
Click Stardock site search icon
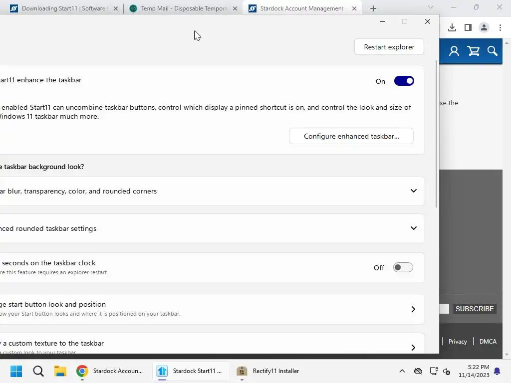tap(492, 51)
